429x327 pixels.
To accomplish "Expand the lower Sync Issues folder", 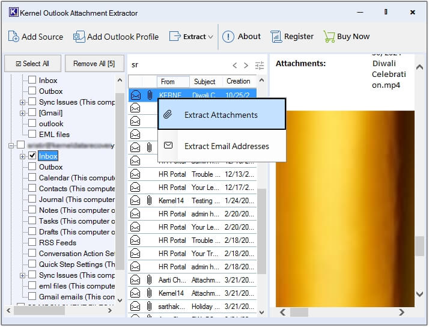I will (22, 275).
